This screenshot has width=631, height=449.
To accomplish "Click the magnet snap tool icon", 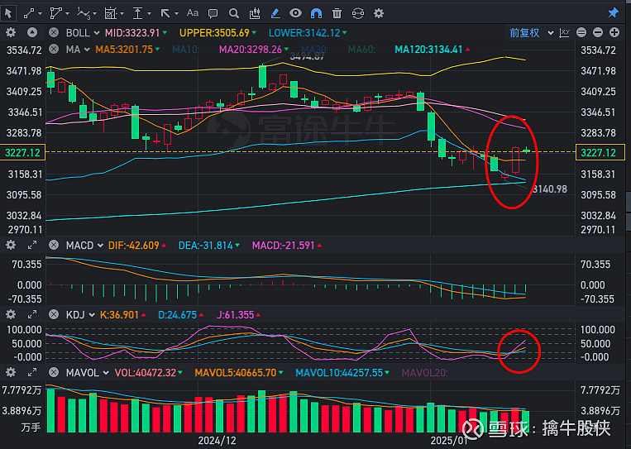I will (x=316, y=12).
